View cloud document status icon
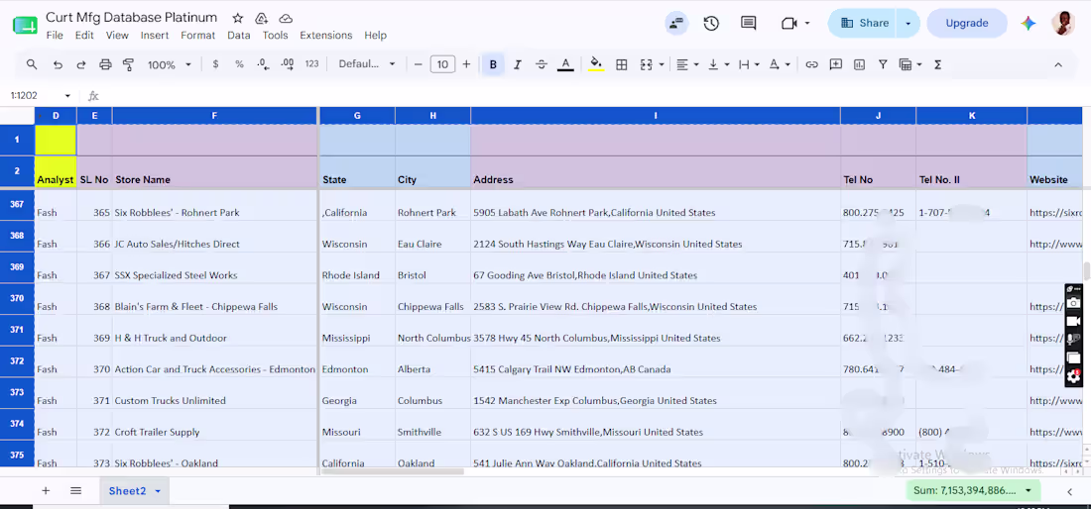This screenshot has height=509, width=1091. [x=286, y=18]
